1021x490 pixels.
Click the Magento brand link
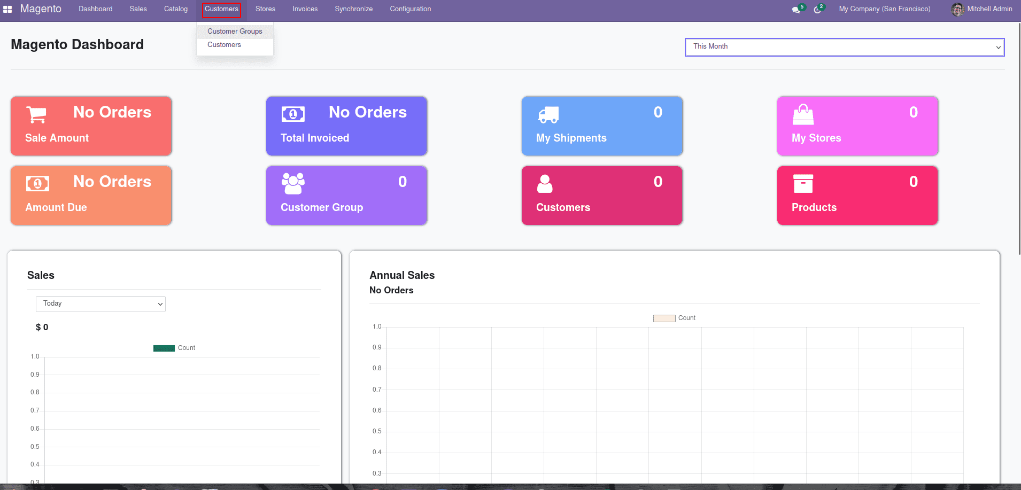click(41, 9)
